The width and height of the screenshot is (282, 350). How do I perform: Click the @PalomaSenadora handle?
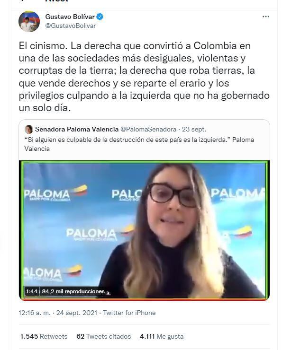point(148,129)
